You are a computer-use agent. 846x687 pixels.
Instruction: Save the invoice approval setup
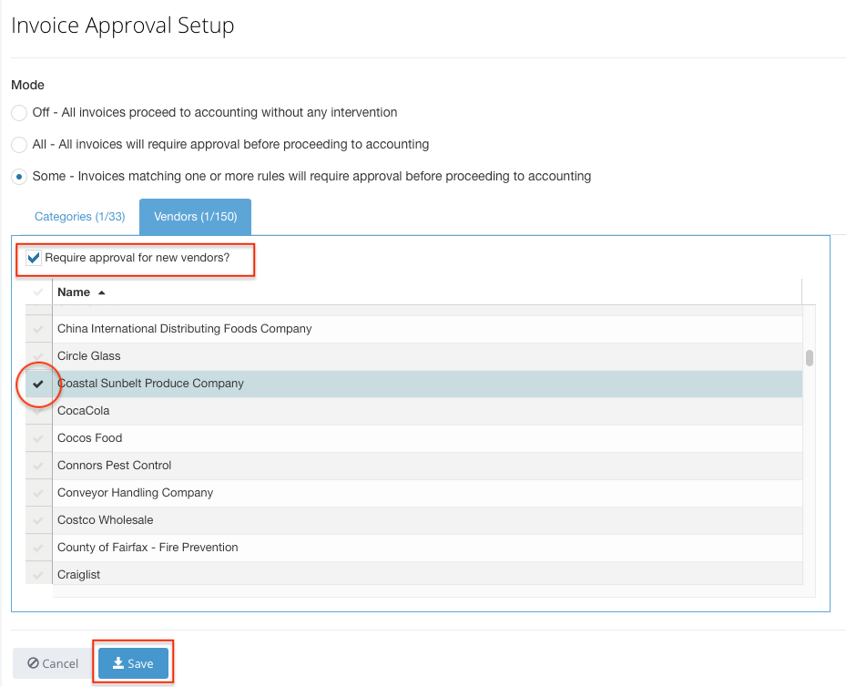click(x=133, y=663)
